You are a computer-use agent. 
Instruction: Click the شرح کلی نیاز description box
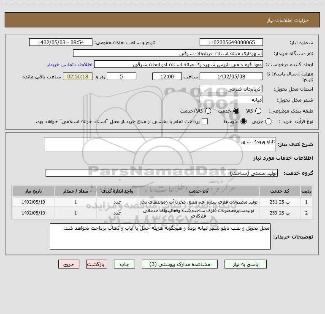(x=160, y=144)
